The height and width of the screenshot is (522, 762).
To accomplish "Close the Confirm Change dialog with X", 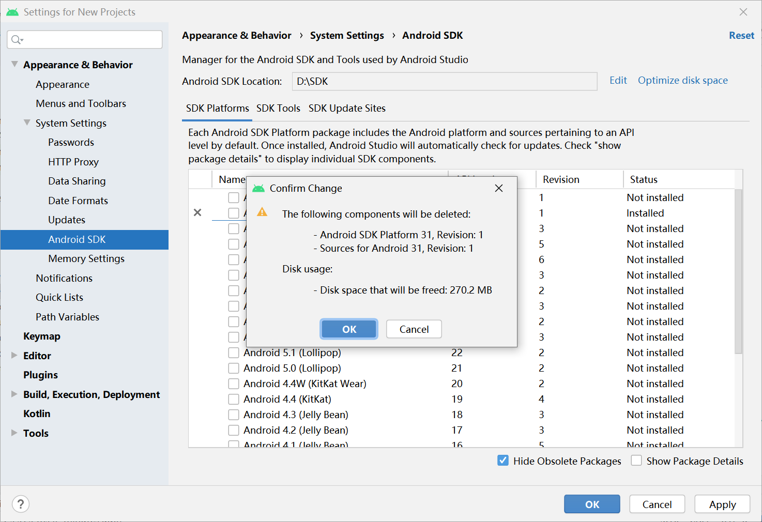I will (x=499, y=188).
